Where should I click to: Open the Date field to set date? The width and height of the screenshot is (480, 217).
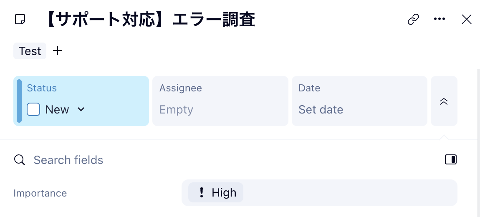359,101
